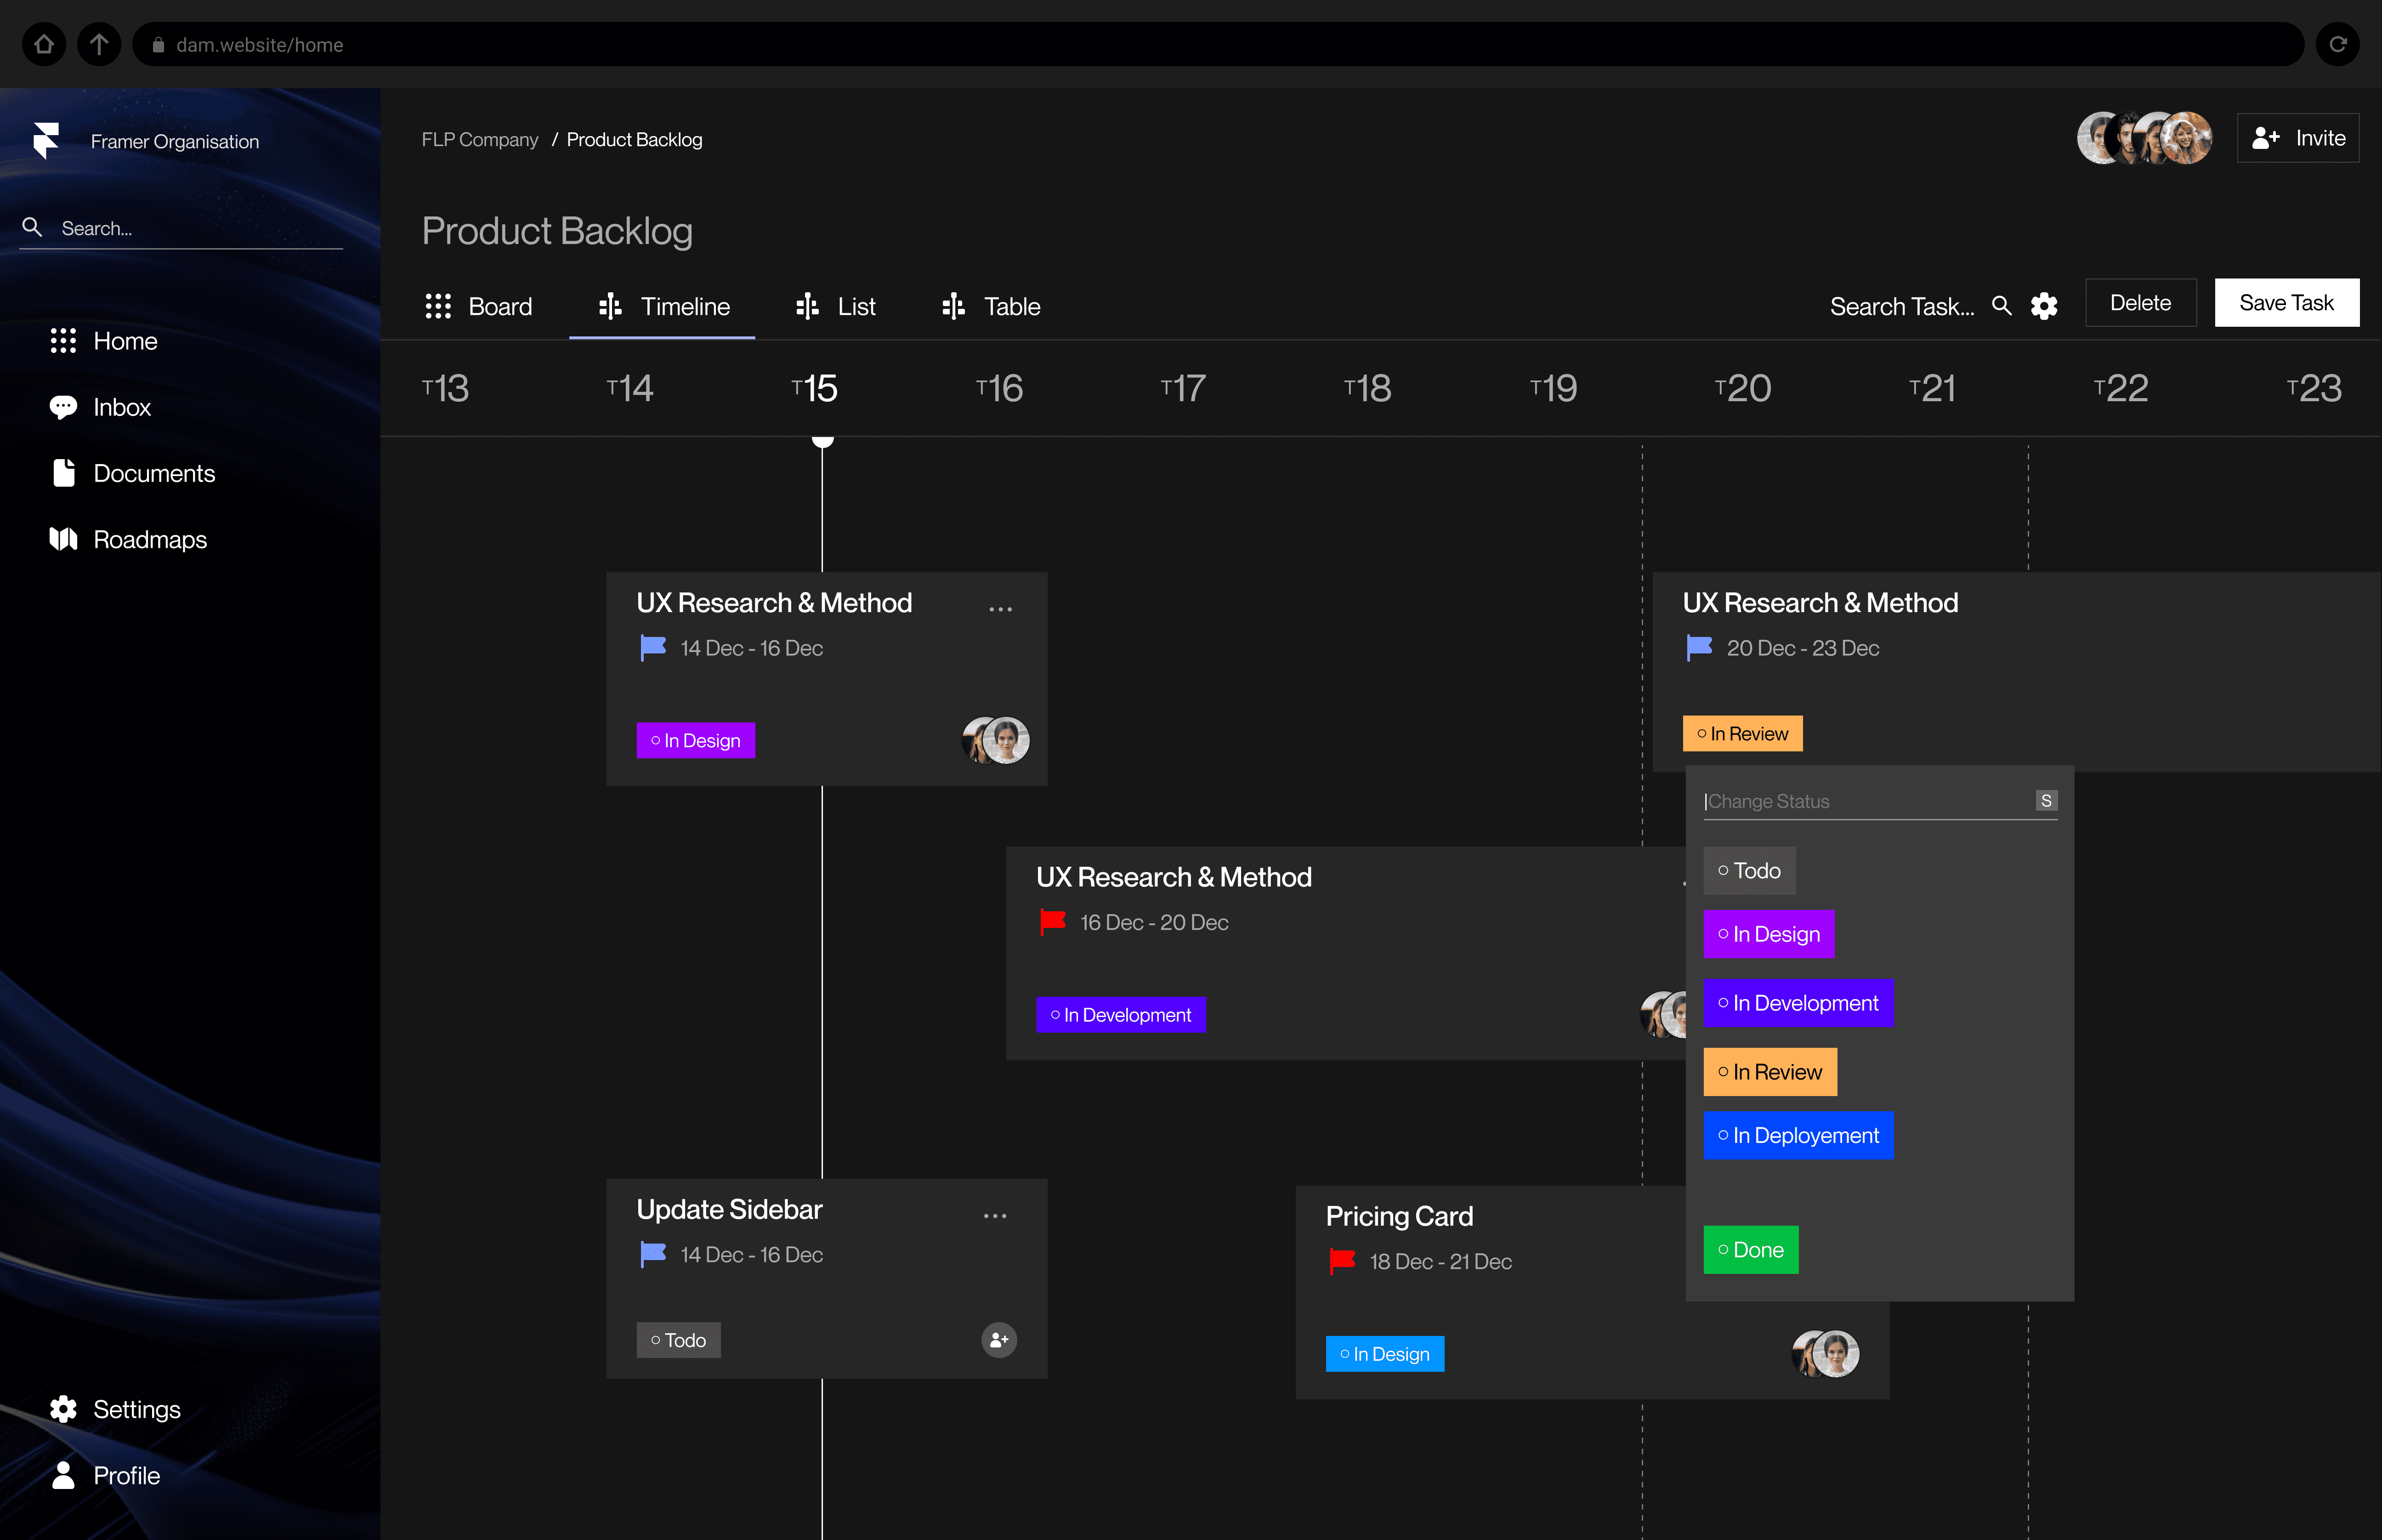Image resolution: width=2382 pixels, height=1540 pixels.
Task: Click the Framer Organisation logo
Action: pos(46,141)
